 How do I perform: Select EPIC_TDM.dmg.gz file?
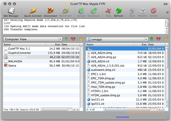126,78
